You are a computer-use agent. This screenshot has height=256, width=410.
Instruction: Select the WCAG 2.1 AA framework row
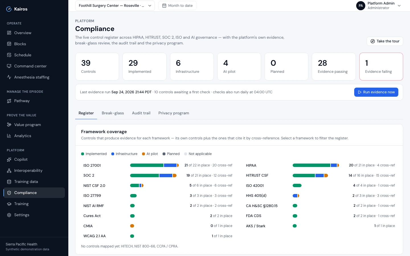coord(158,236)
